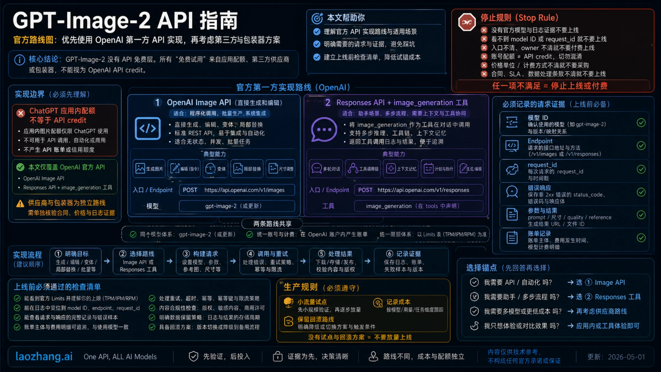The width and height of the screenshot is (661, 372).
Task: Click the 保留回滚路线 icon
Action: click(x=288, y=321)
